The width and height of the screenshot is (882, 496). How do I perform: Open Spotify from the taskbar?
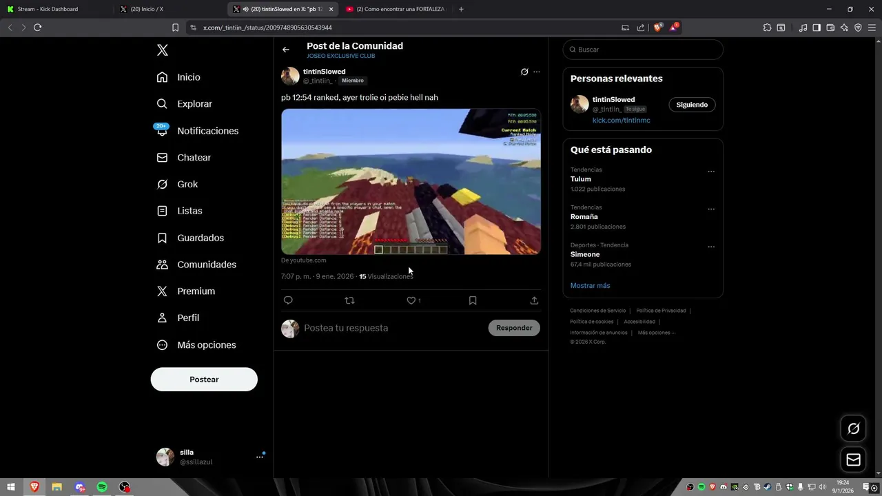coord(102,487)
